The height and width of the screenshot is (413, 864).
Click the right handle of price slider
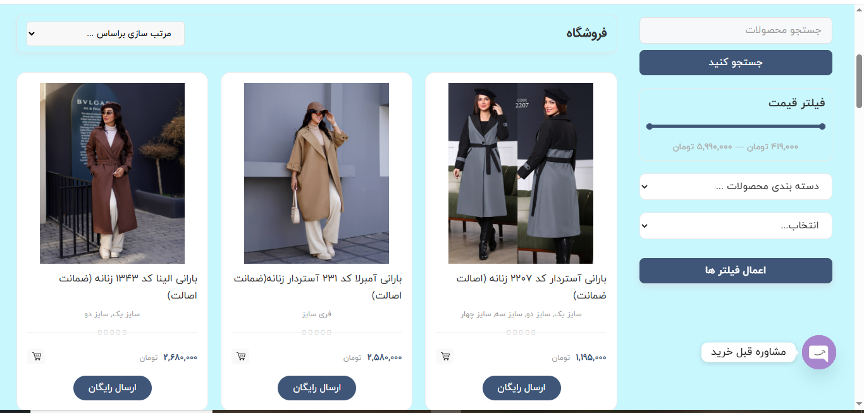822,126
